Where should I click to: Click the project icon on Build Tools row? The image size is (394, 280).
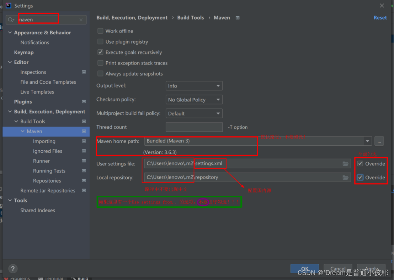click(x=84, y=121)
